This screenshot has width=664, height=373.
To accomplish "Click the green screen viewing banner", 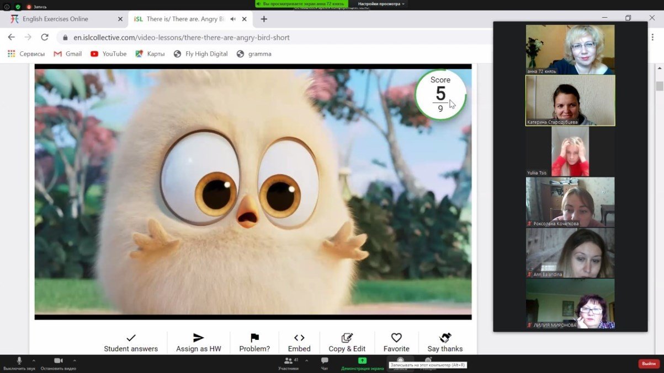I will 302,4.
